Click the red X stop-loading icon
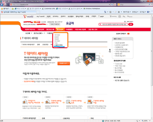This screenshot has height=122, width=153. coord(115,4)
